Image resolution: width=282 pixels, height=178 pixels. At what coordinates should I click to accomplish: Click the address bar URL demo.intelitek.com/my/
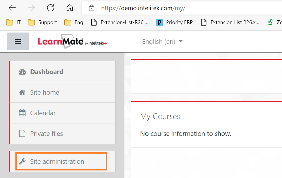tap(143, 8)
